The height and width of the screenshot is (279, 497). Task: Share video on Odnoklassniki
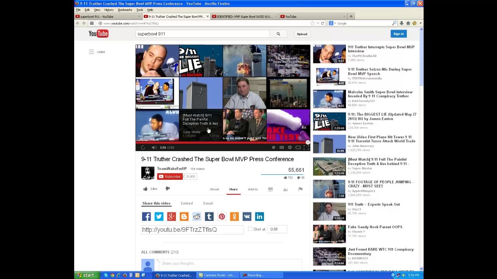click(x=234, y=217)
